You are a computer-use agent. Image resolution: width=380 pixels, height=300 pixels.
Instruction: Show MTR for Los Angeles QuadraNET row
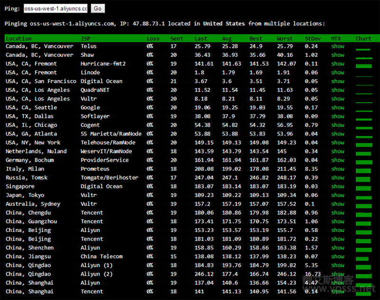pyautogui.click(x=338, y=90)
